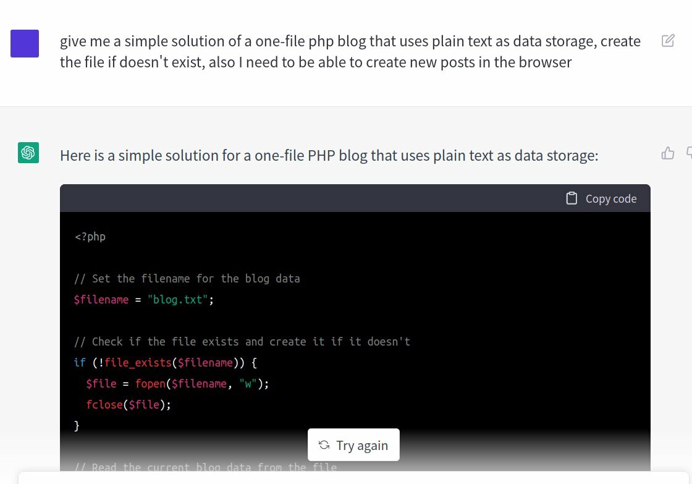Click the edit message pencil icon
692x484 pixels.
click(x=668, y=41)
